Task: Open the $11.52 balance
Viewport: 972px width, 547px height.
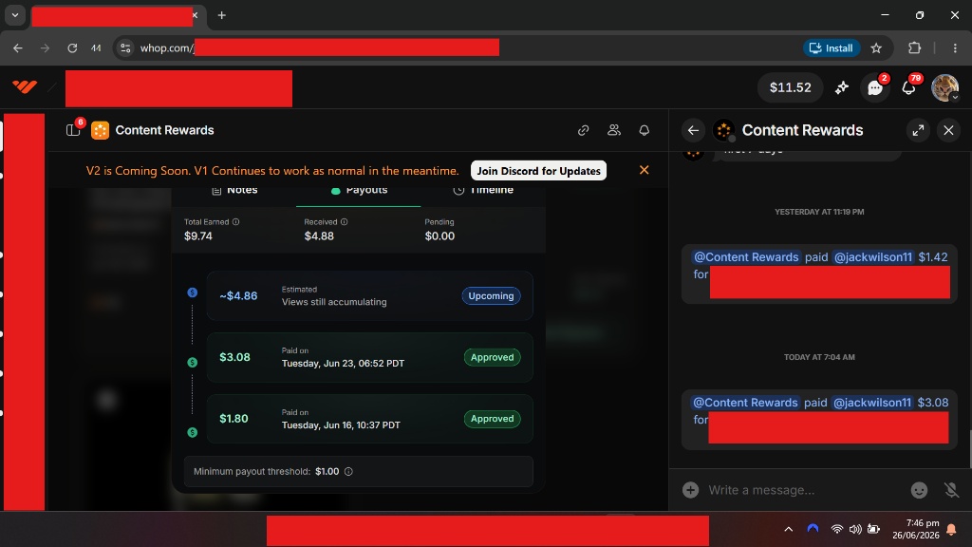Action: (790, 87)
